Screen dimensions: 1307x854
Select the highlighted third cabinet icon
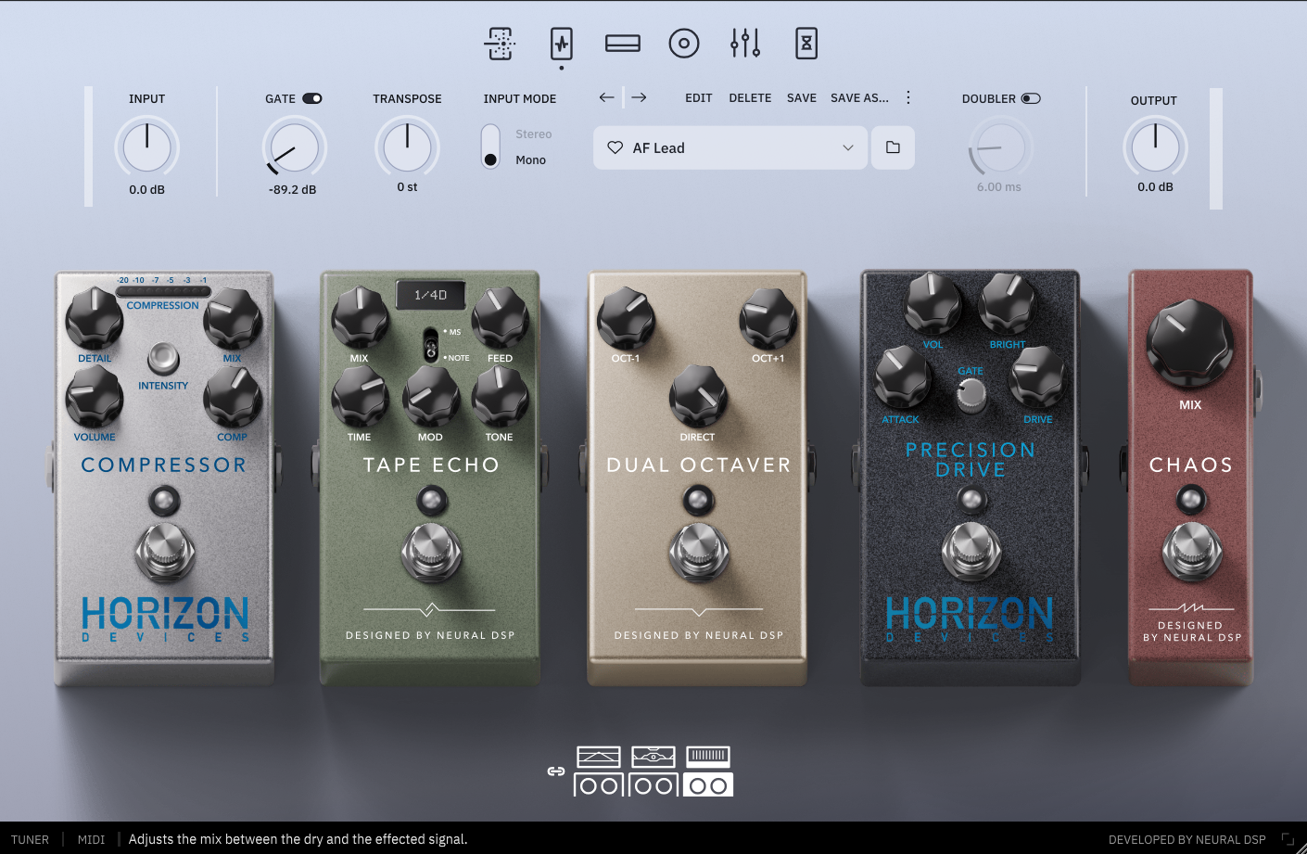[708, 785]
